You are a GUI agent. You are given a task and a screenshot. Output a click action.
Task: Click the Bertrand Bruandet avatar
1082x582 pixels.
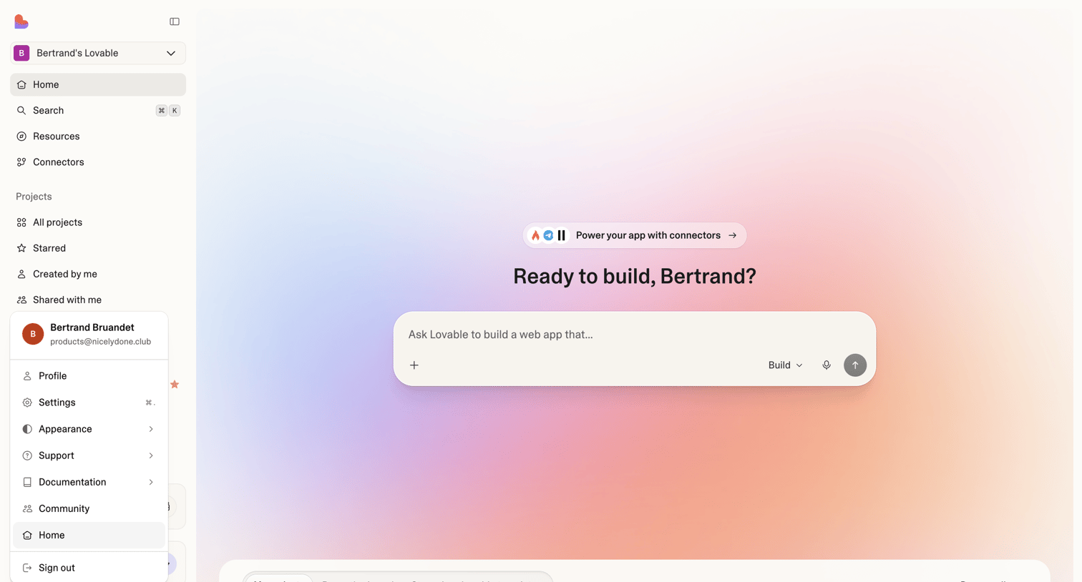pyautogui.click(x=33, y=334)
